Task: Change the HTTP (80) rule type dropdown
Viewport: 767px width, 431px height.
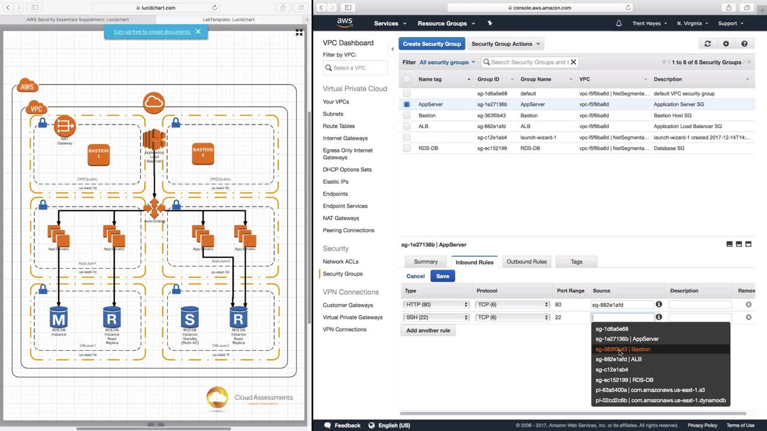Action: point(437,305)
